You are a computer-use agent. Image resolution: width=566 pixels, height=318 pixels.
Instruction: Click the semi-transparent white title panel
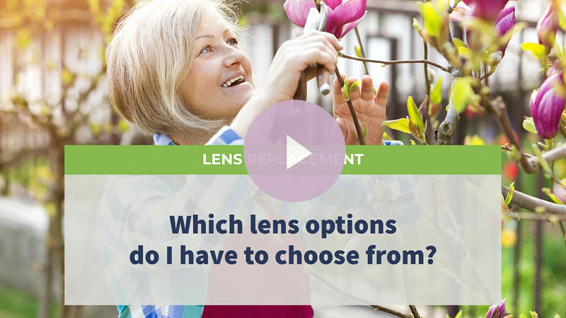click(282, 240)
